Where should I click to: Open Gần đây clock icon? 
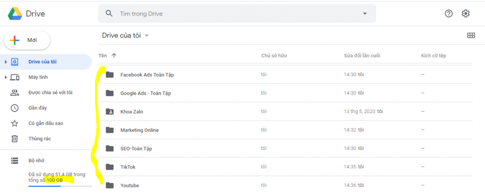click(15, 108)
